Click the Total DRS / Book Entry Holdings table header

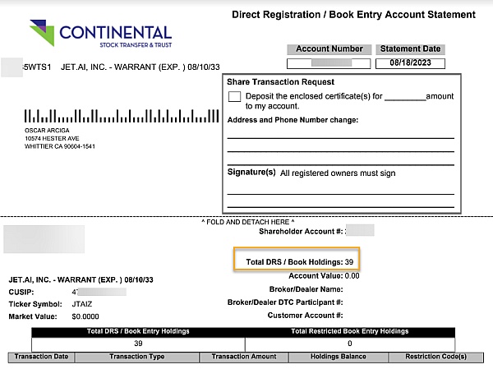(138, 331)
